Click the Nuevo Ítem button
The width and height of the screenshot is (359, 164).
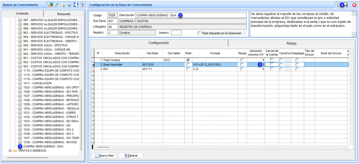(x=104, y=156)
